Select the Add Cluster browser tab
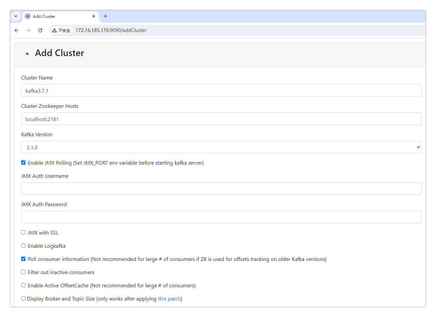This screenshot has width=436, height=317. point(61,16)
